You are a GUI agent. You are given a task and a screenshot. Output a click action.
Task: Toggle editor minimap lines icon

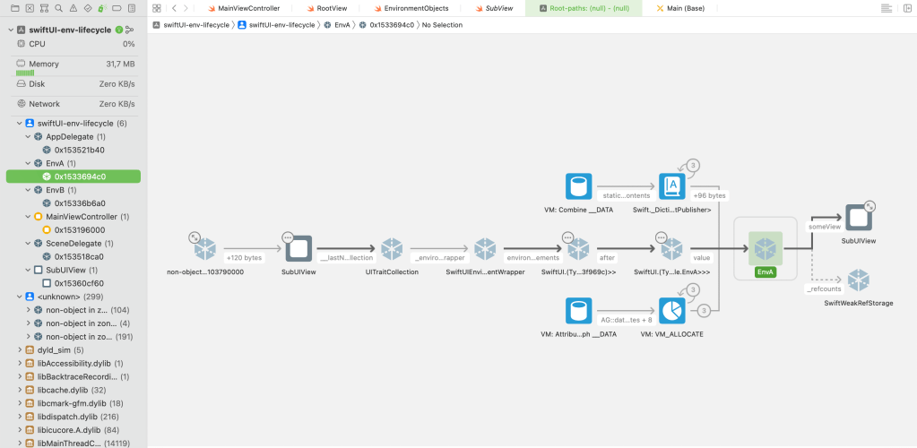[886, 8]
